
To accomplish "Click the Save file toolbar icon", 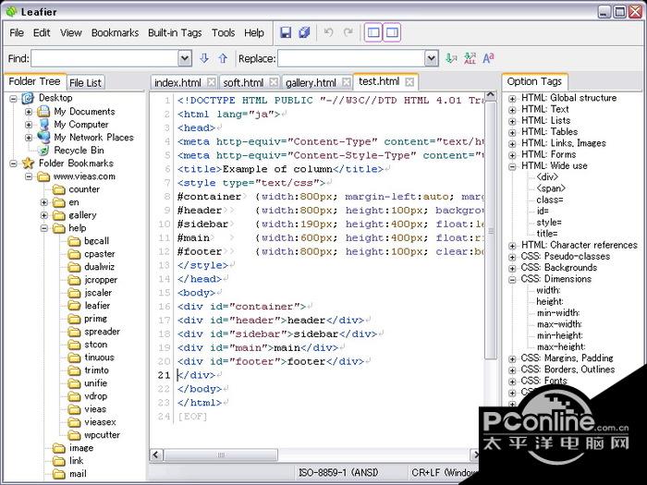I will coord(286,32).
